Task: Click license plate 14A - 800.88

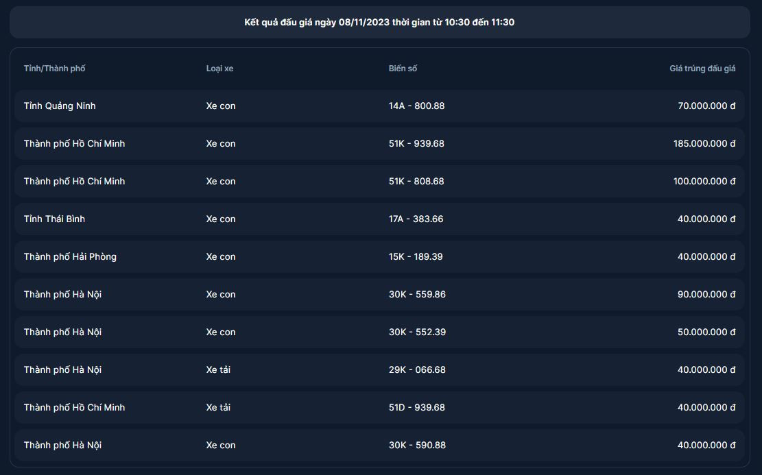Action: tap(416, 106)
